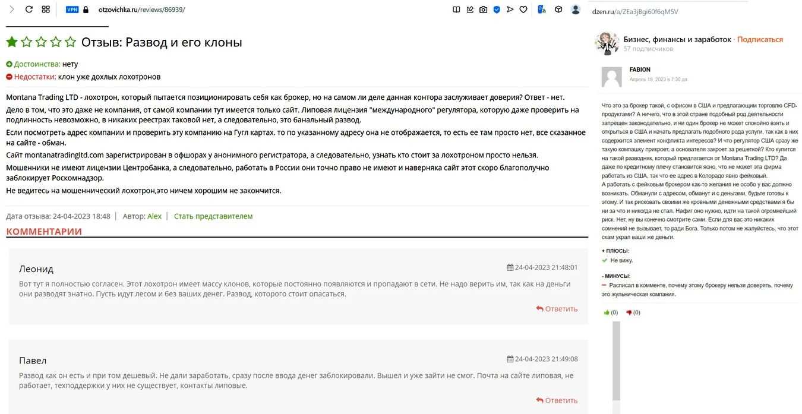Take a snapshot with the camera icon
The height and width of the screenshot is (414, 802).
(484, 10)
